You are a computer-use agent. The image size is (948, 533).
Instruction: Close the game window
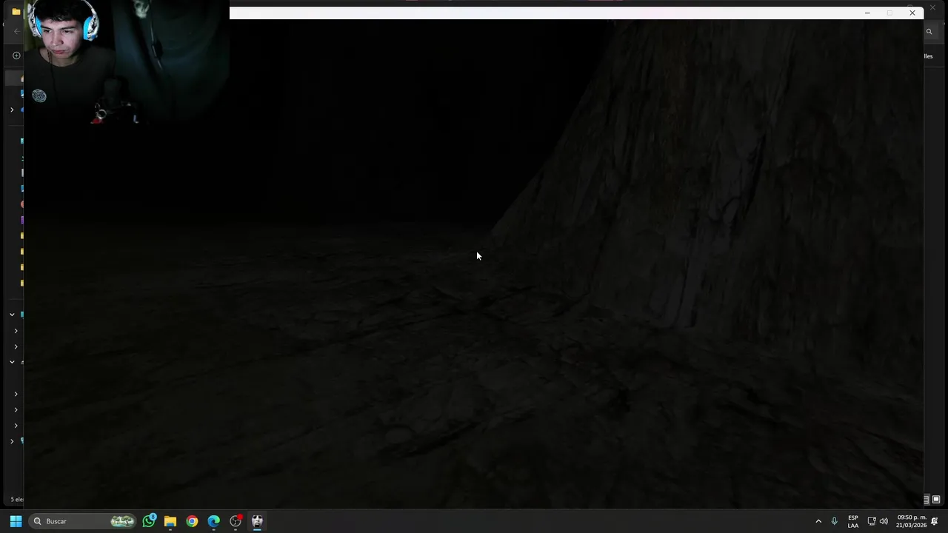(912, 13)
